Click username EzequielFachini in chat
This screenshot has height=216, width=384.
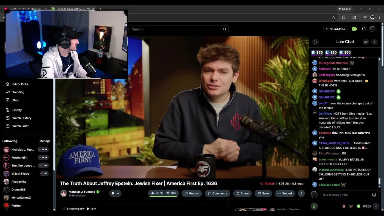329,185
